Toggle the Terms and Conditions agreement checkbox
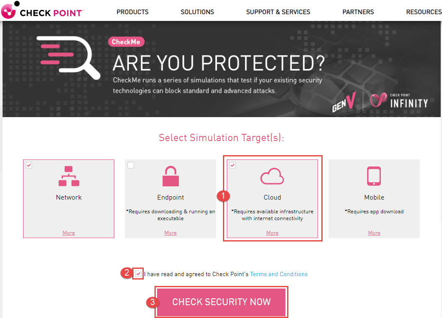442x318 pixels. coord(138,274)
